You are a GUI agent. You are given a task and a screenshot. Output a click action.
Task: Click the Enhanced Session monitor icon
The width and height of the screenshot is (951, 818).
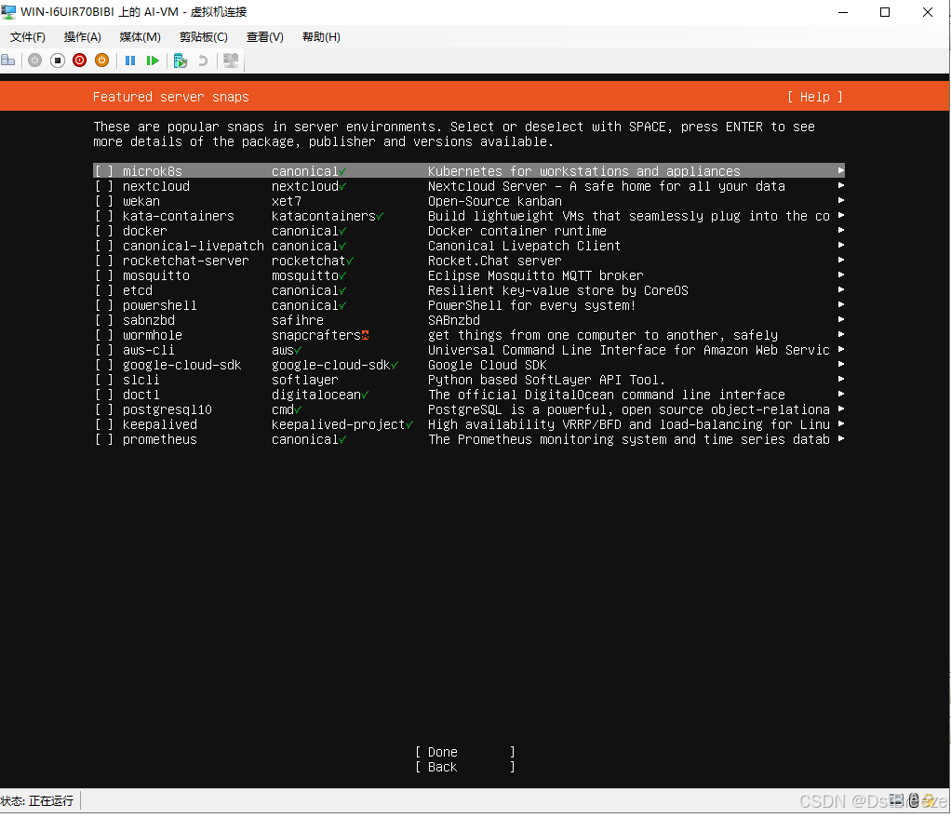[x=231, y=60]
